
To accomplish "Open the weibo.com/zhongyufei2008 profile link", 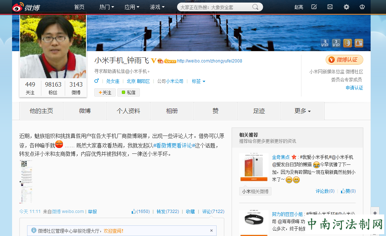I will [x=210, y=61].
